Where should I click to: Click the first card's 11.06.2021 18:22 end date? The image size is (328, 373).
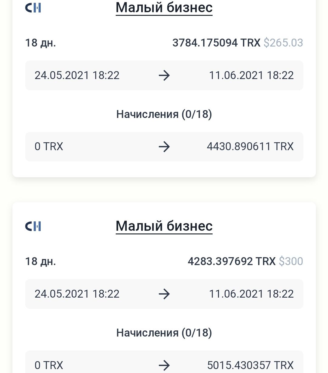tap(251, 75)
